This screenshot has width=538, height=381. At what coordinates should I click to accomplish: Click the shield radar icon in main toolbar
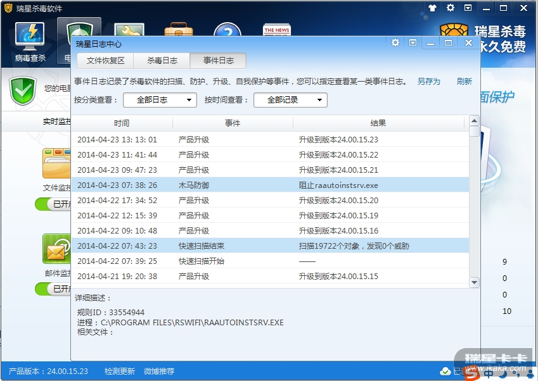pos(79,28)
